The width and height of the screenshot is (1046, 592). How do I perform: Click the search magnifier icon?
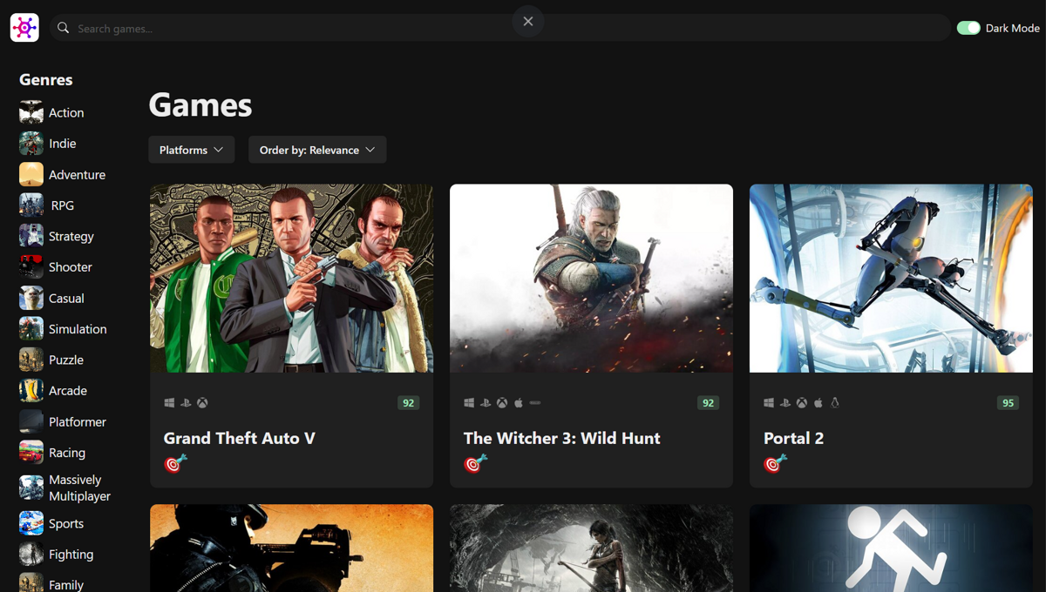tap(62, 27)
